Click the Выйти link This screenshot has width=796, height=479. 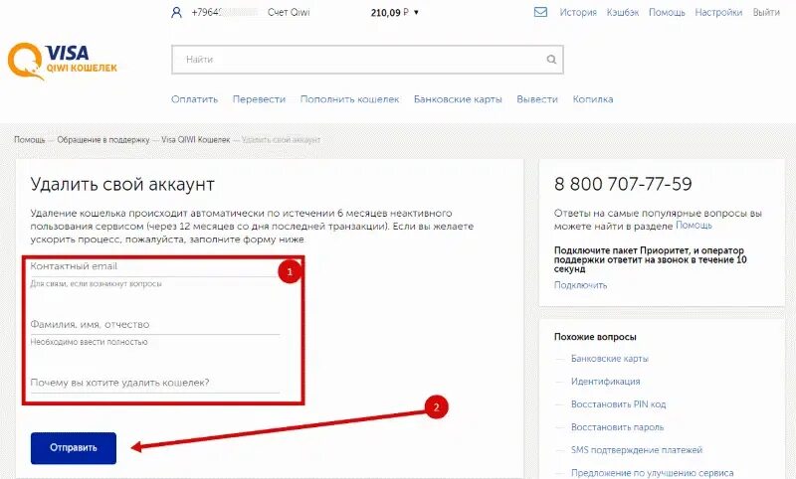766,12
